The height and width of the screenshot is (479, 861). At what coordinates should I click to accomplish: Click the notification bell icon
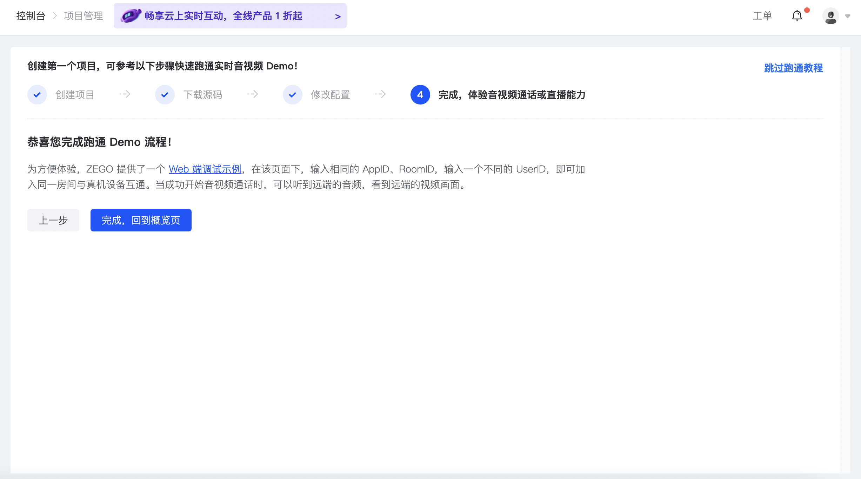click(x=797, y=16)
